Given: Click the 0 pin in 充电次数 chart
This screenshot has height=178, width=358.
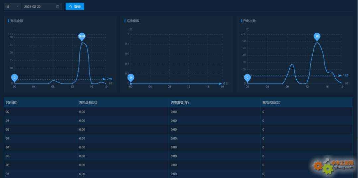Looking at the screenshot, I should pyautogui.click(x=247, y=78).
